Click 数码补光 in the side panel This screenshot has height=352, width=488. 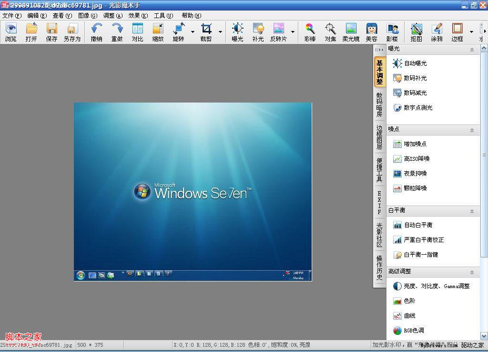pos(410,78)
